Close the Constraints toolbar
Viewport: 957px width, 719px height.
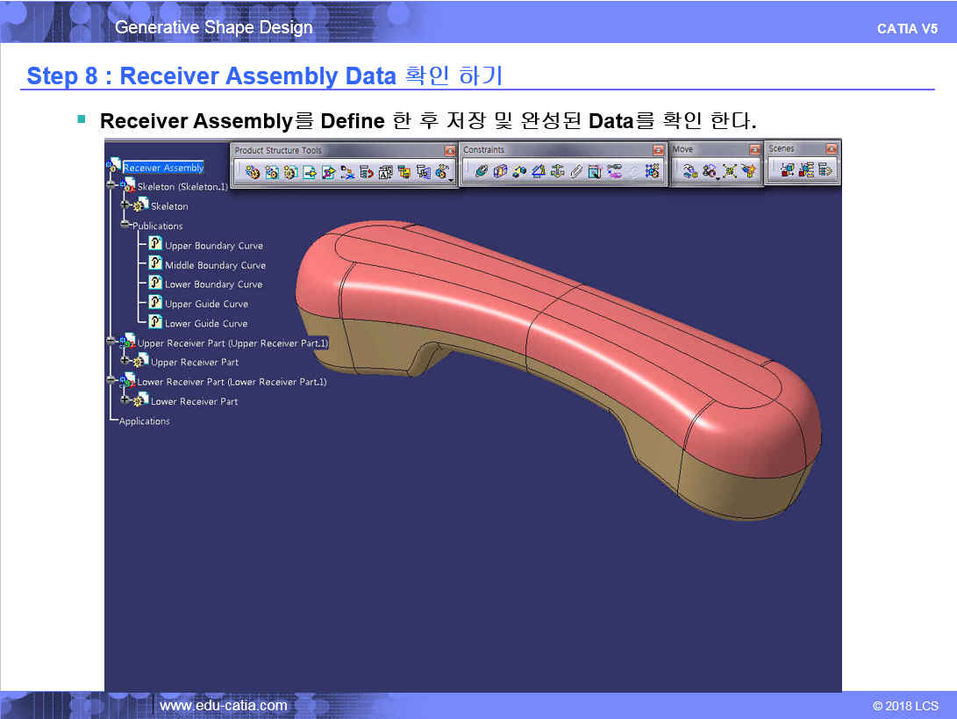[x=658, y=150]
